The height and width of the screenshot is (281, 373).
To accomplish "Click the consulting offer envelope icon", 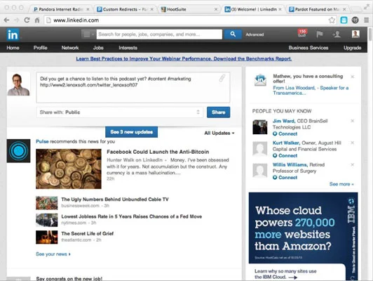I will point(260,80).
